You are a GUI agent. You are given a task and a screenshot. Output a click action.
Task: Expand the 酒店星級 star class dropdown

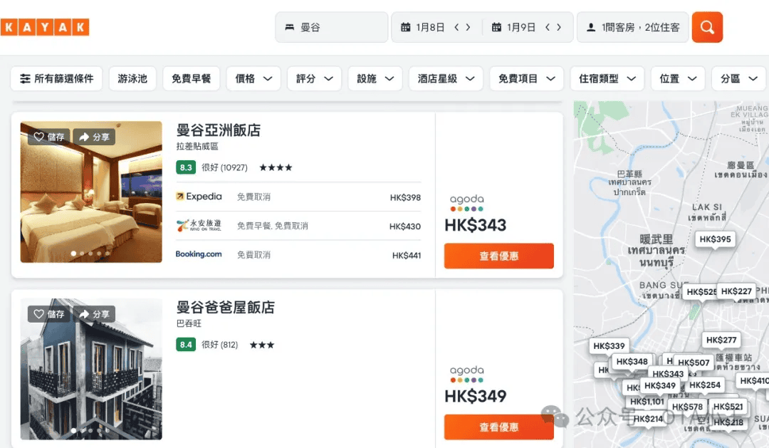(x=446, y=78)
